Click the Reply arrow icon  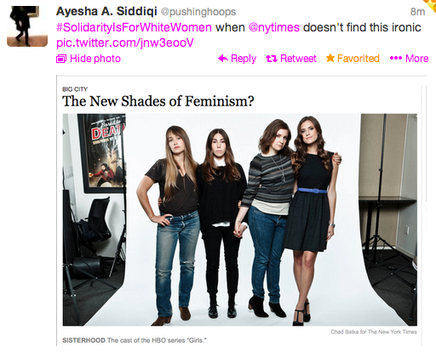pos(223,59)
